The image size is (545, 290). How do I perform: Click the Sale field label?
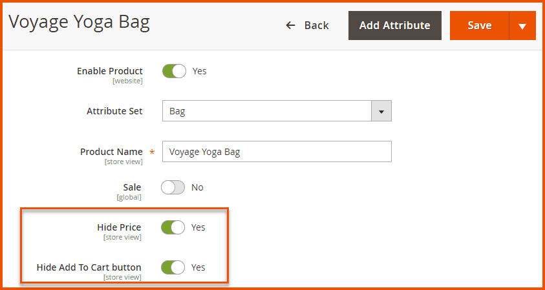(x=132, y=187)
